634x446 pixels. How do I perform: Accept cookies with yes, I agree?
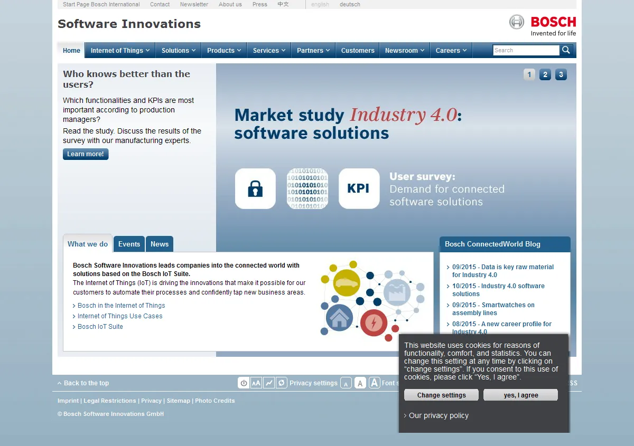(521, 395)
